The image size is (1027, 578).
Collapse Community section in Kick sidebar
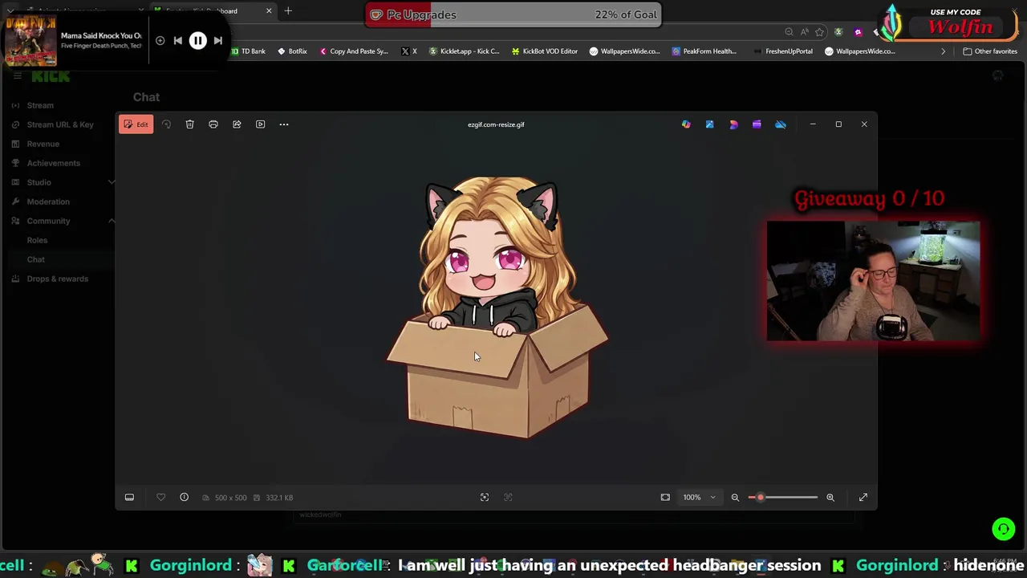click(112, 221)
